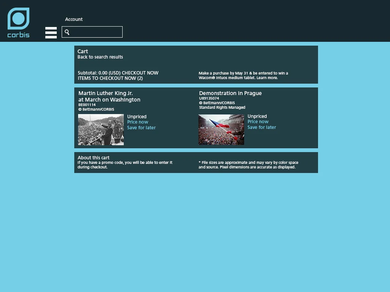Click the Martin Luther King Jr. title
This screenshot has width=390, height=292.
click(x=109, y=96)
